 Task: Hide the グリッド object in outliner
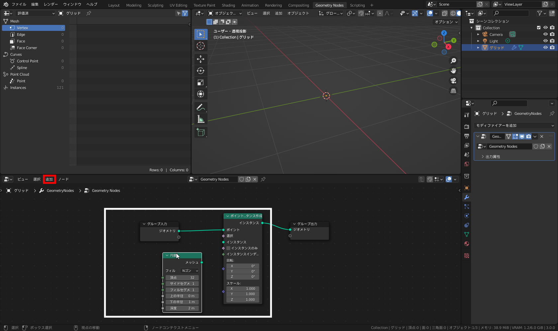545,48
